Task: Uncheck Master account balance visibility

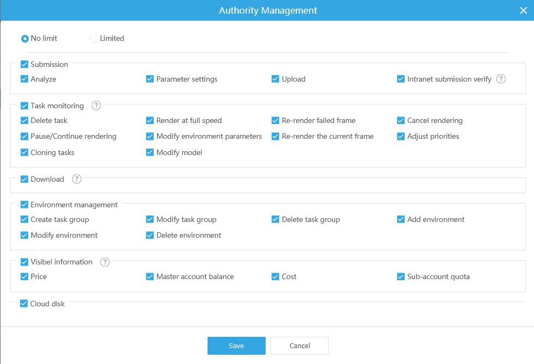Action: 150,276
